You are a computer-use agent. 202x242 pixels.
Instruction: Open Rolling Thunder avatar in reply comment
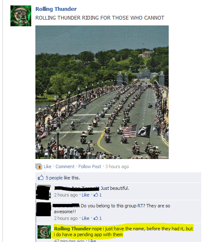(44, 232)
